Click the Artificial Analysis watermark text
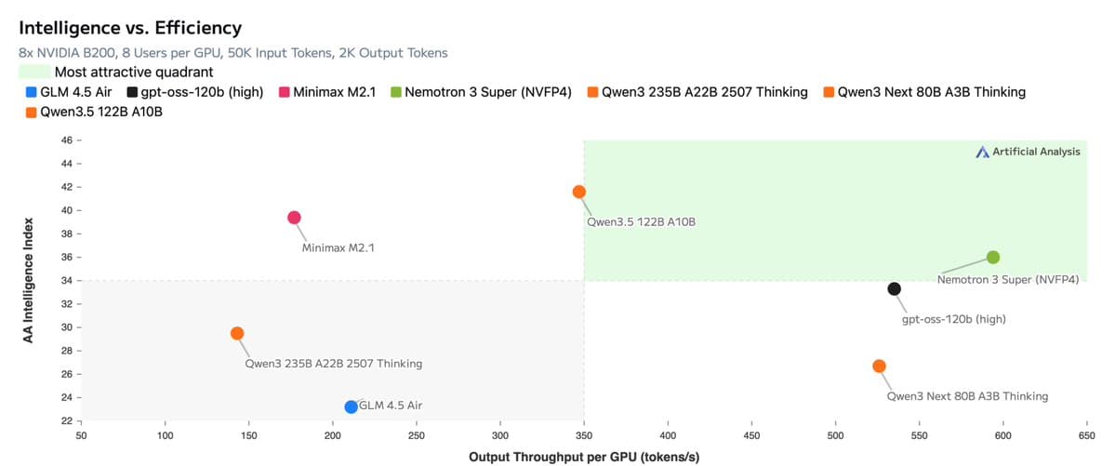Image resolution: width=1115 pixels, height=466 pixels. tap(1036, 152)
